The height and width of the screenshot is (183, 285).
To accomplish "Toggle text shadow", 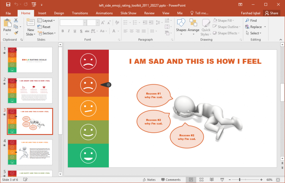I will pos(81,31).
